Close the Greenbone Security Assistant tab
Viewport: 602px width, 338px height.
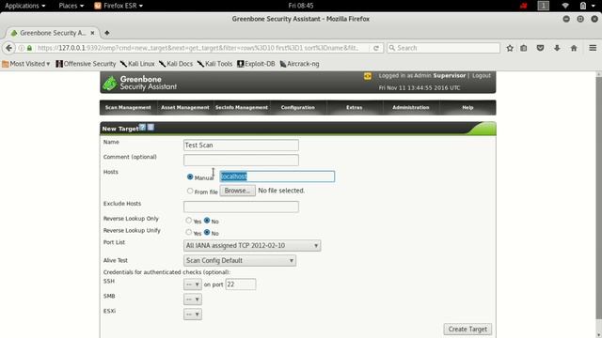92,33
